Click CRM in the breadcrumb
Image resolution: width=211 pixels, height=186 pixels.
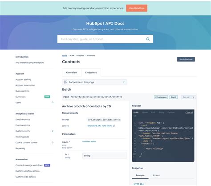72,56
